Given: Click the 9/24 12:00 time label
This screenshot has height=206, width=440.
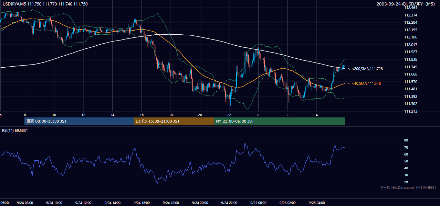Looking at the screenshot, I should pos(83,203).
